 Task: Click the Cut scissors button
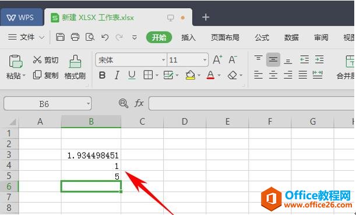45,60
